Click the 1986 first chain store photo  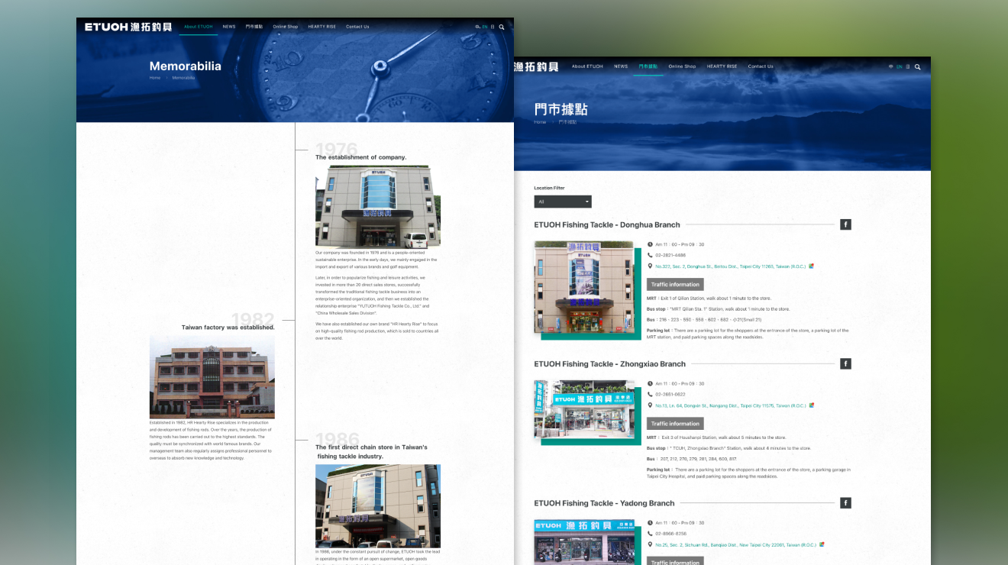pyautogui.click(x=378, y=506)
